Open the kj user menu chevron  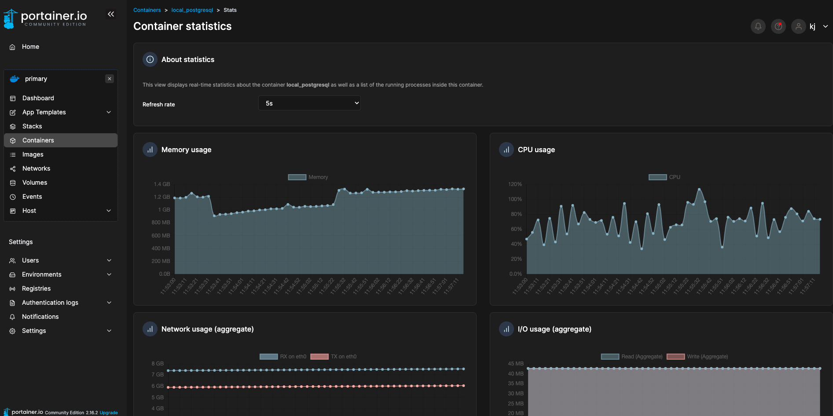pyautogui.click(x=826, y=26)
